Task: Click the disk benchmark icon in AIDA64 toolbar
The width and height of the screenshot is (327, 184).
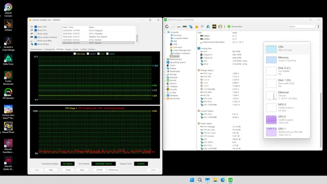Action: click(179, 27)
